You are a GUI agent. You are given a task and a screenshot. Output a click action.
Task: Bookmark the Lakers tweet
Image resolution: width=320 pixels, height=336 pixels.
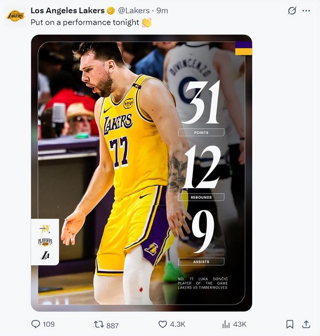click(289, 324)
